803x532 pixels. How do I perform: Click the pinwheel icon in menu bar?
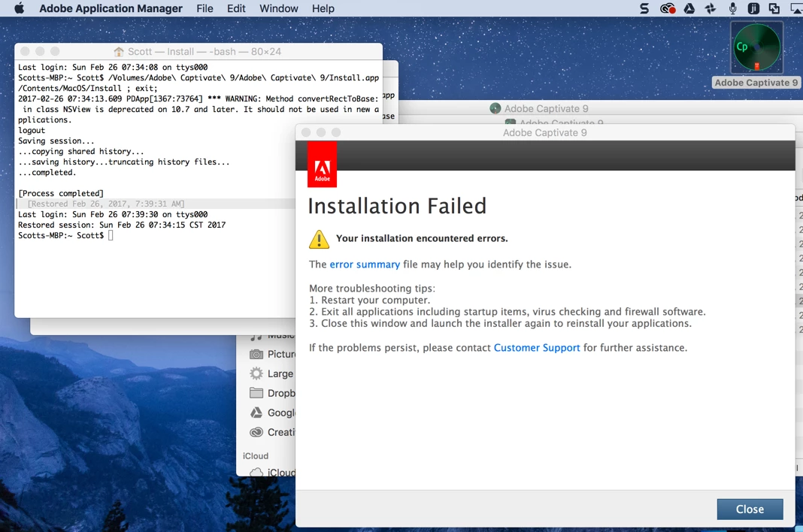(x=711, y=8)
